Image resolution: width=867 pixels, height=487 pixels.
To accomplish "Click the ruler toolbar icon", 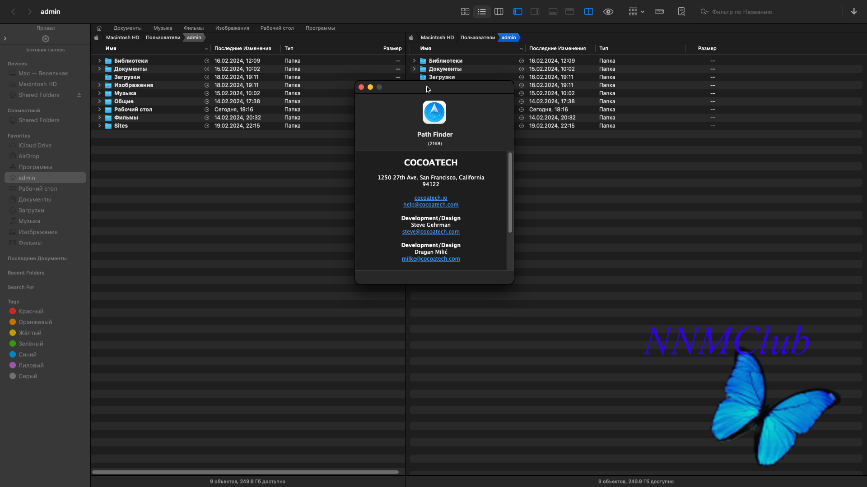I will [x=659, y=12].
